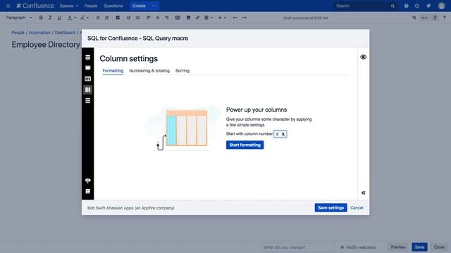The image size is (451, 253).
Task: Click the redo icon in editor toolbar
Action: point(245,18)
